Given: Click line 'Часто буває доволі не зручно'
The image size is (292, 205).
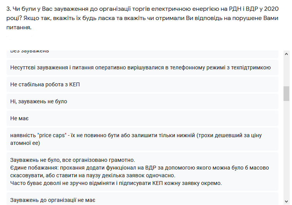Looking at the screenshot, I should [116, 183].
